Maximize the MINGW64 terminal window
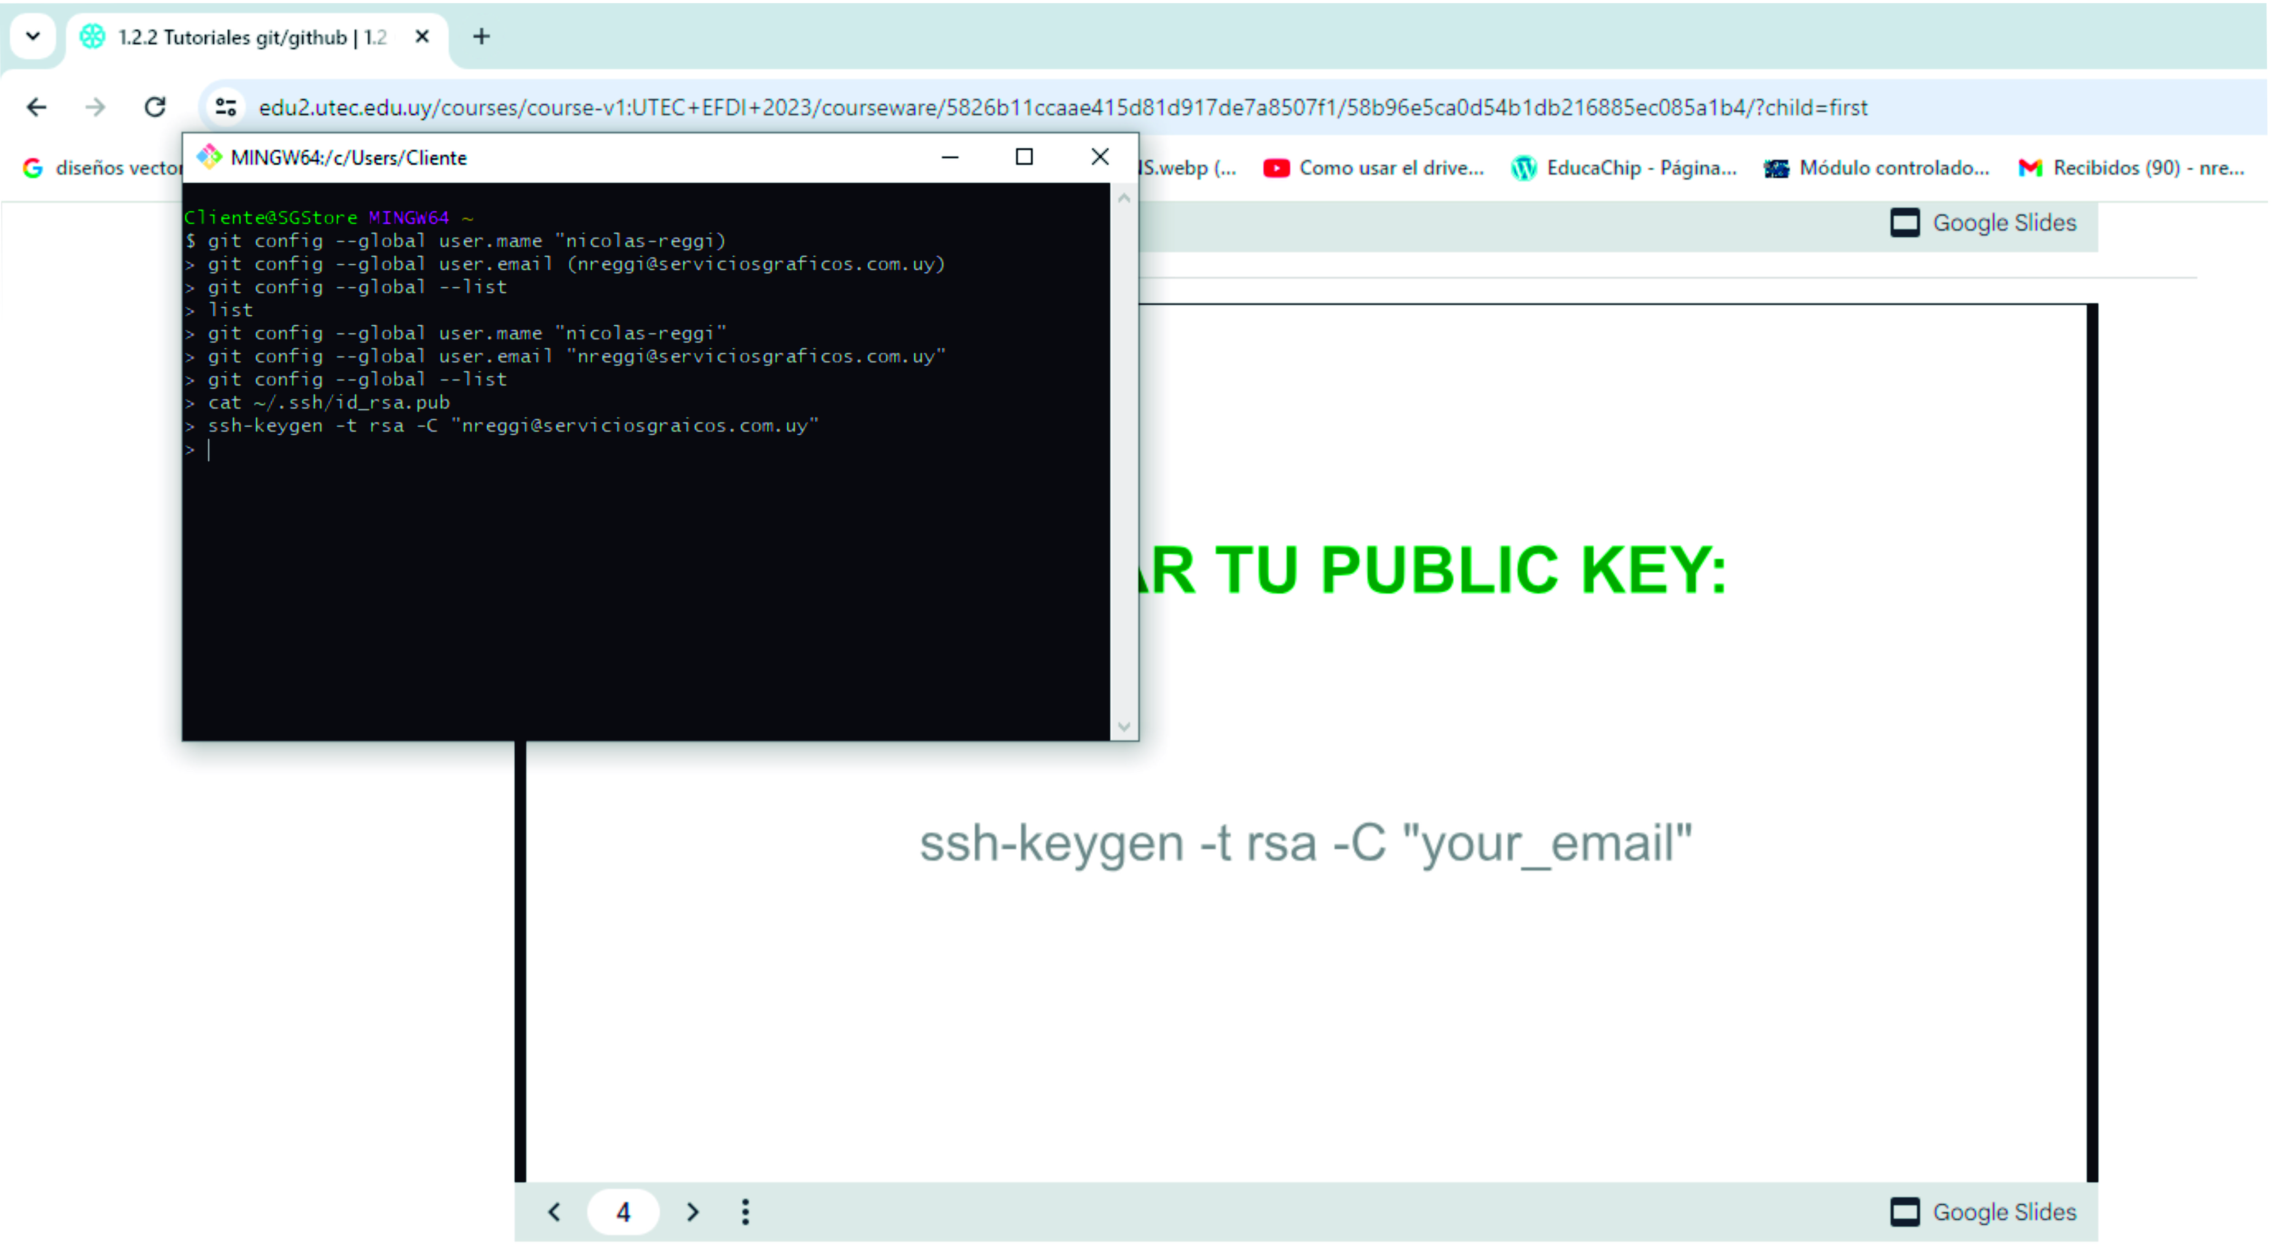The height and width of the screenshot is (1257, 2276). (1024, 157)
